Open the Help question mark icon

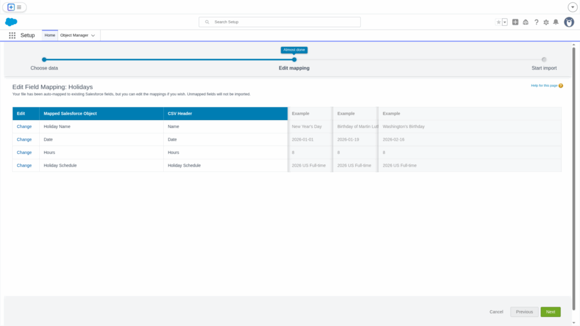pyautogui.click(x=536, y=22)
